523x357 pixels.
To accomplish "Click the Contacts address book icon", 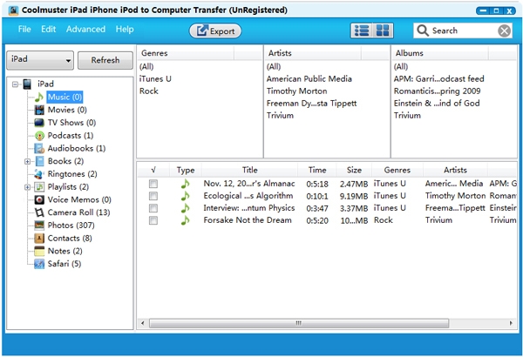I will click(39, 239).
